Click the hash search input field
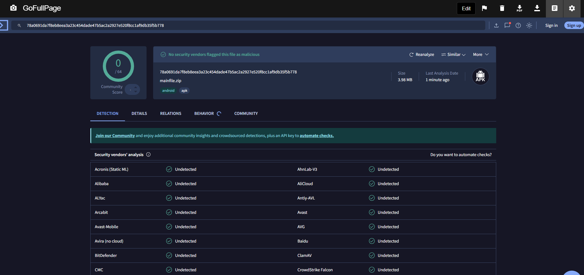584x275 pixels. 248,25
